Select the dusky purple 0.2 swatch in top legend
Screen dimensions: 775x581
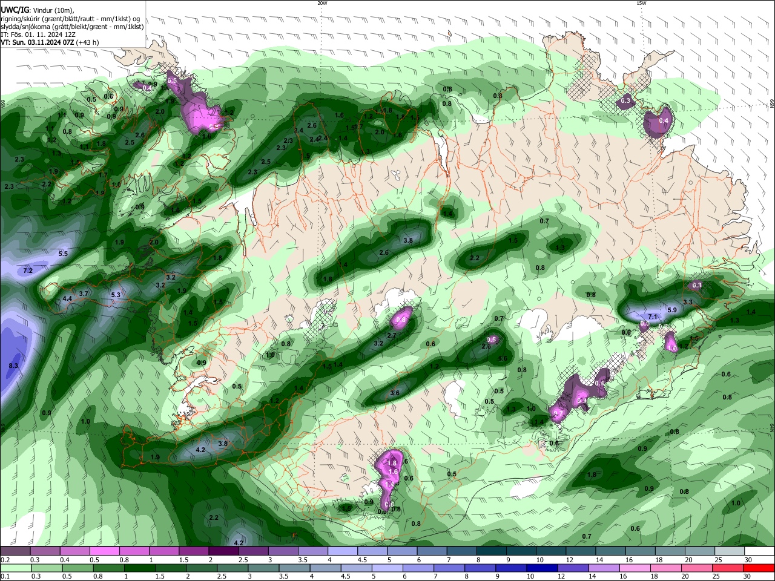click(15, 551)
